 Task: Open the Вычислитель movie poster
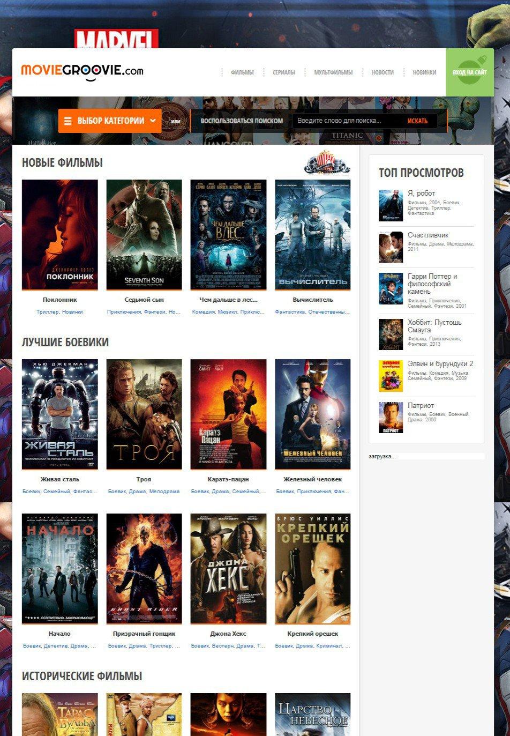[313, 235]
